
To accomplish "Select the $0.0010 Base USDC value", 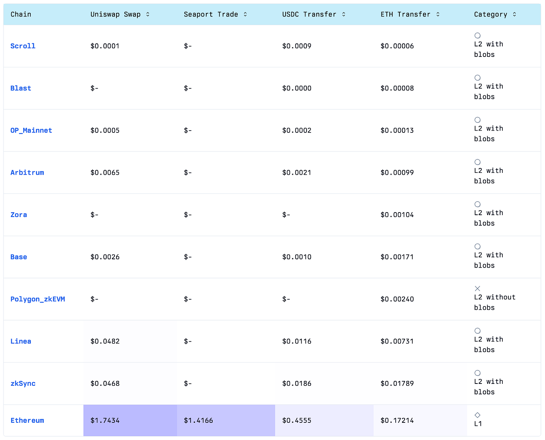I will [x=297, y=257].
